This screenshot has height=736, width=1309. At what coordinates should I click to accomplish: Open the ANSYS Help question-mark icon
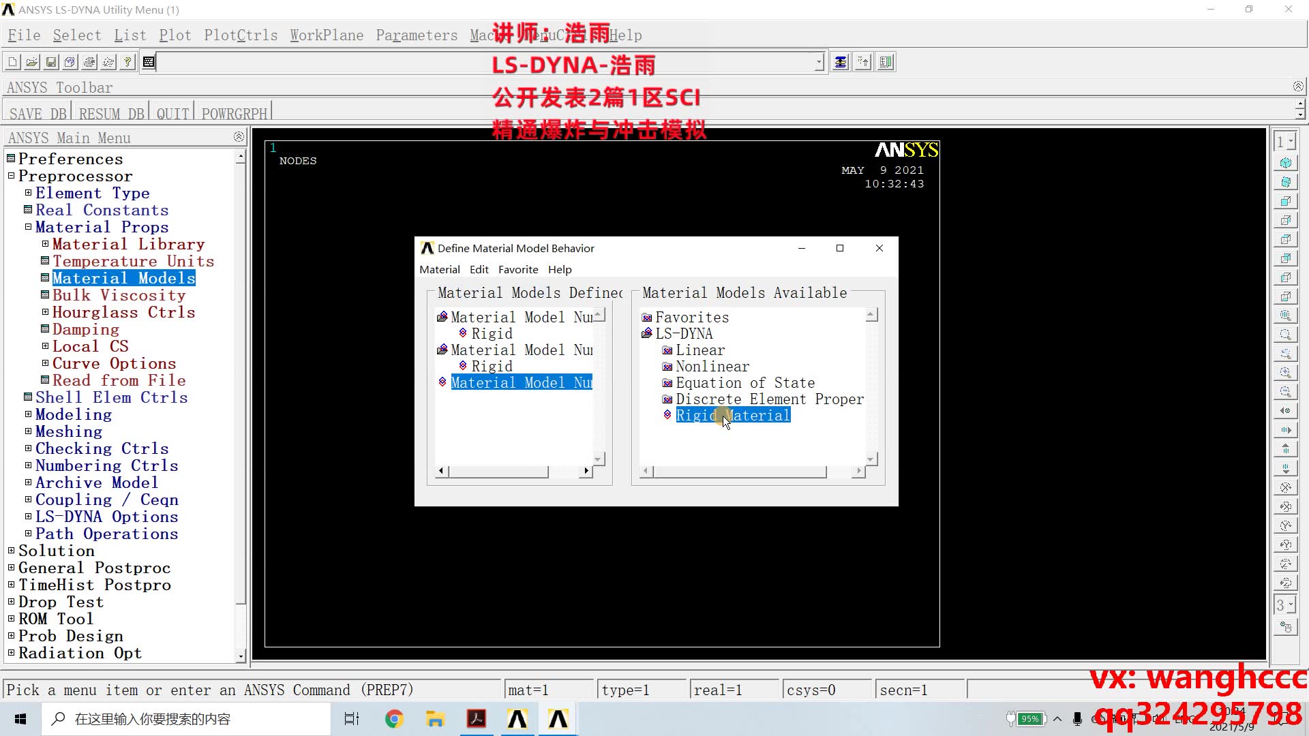127,62
